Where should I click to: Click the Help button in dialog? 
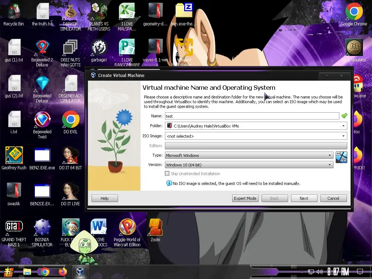[x=105, y=198]
